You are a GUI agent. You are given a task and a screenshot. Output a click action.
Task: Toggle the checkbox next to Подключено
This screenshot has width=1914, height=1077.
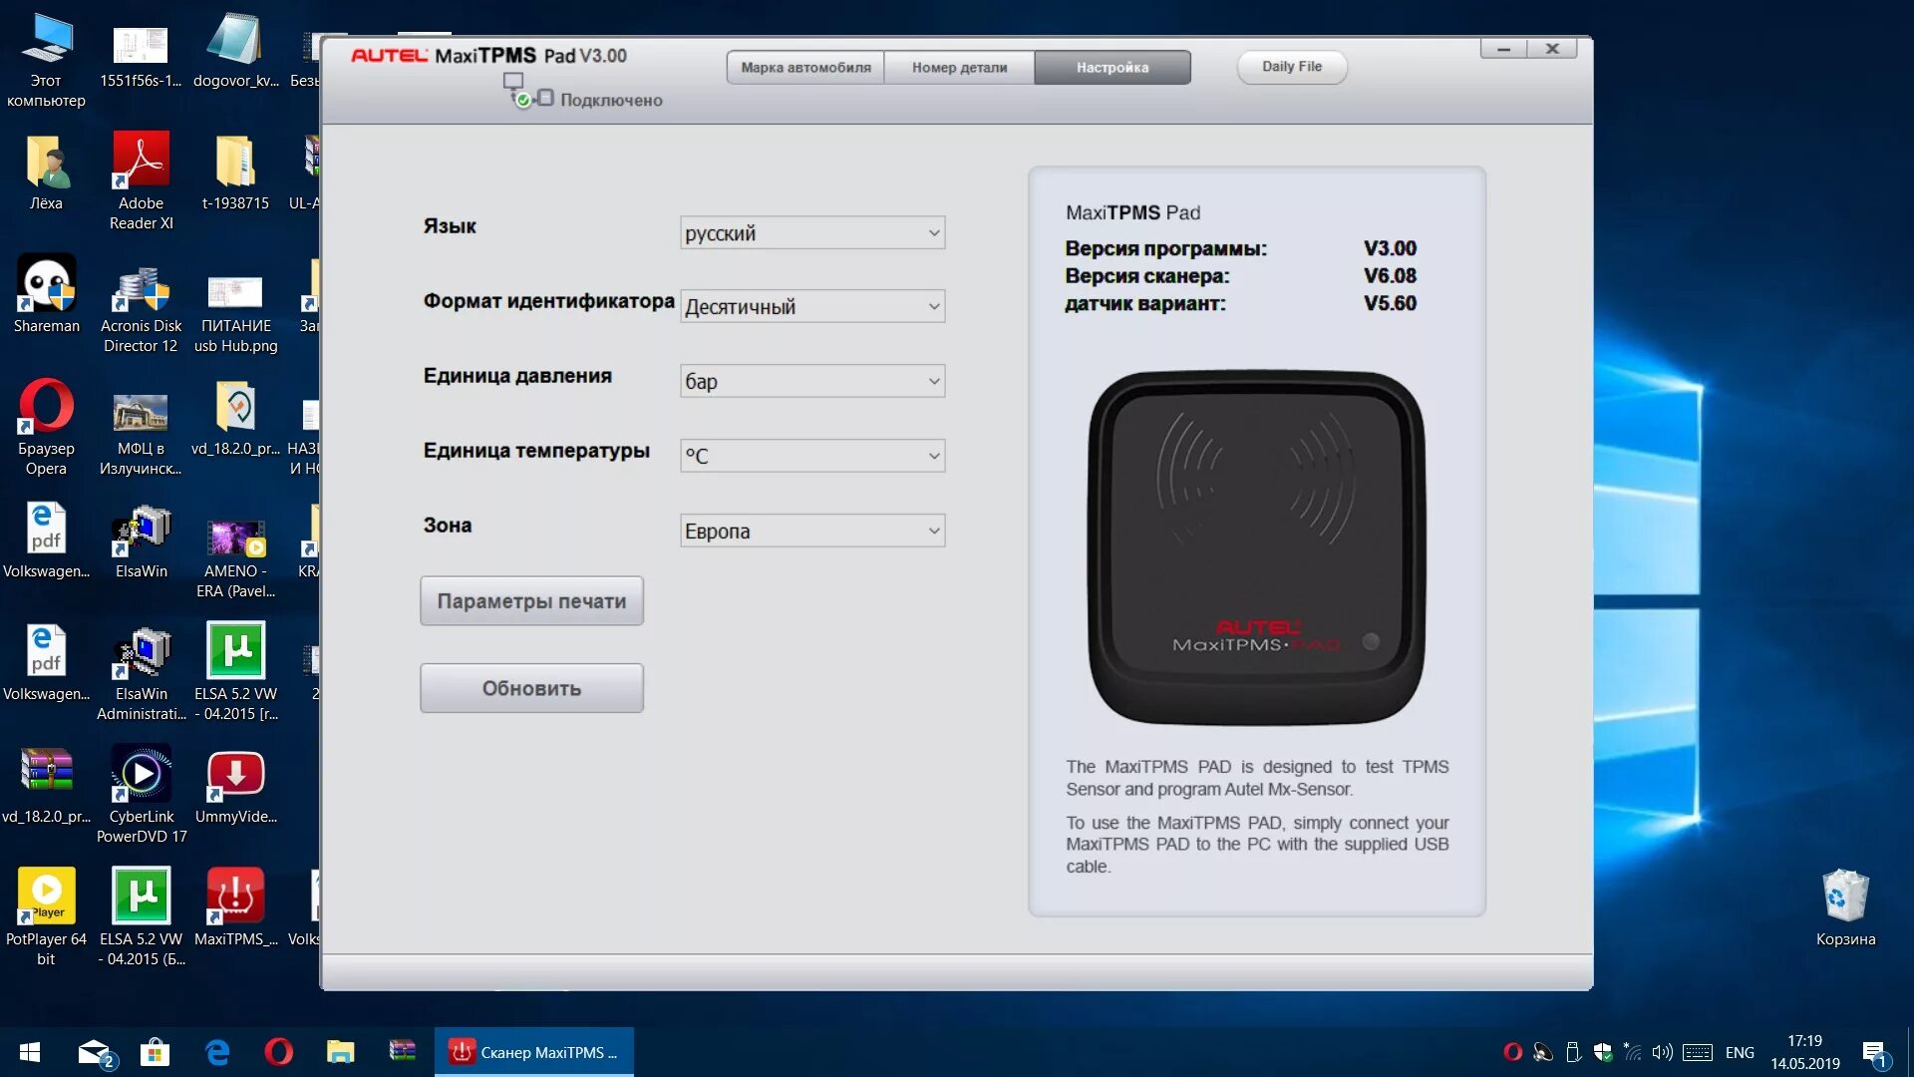543,99
